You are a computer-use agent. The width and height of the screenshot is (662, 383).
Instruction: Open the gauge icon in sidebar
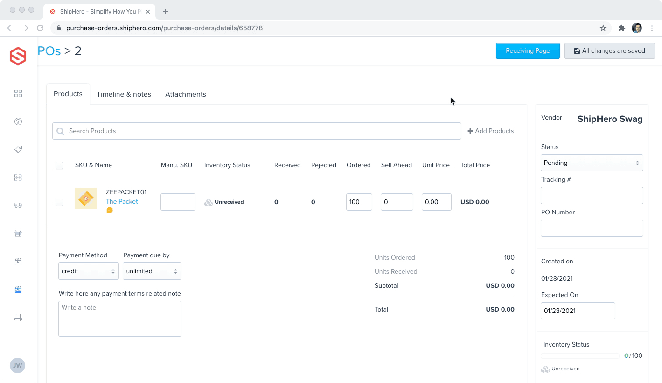18,121
